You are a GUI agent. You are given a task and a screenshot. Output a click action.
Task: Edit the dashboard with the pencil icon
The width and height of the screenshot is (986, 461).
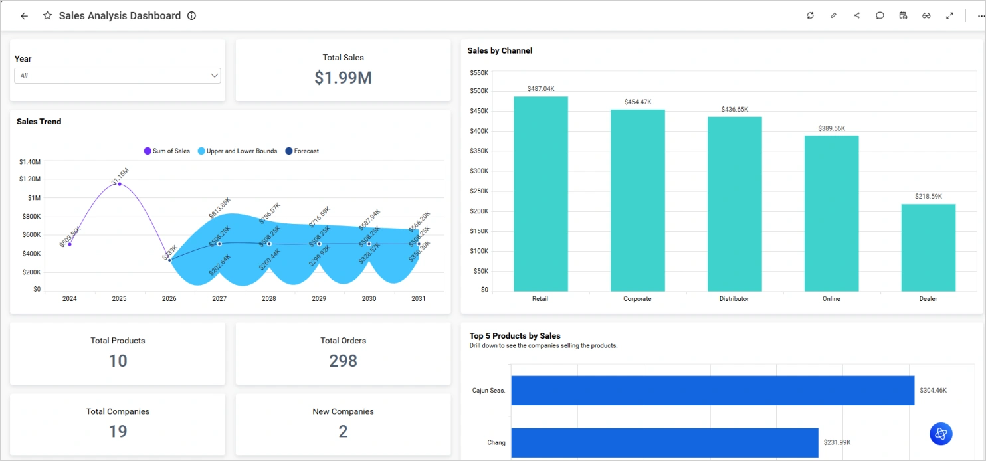point(833,15)
